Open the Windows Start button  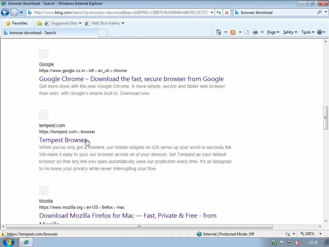click(x=8, y=242)
